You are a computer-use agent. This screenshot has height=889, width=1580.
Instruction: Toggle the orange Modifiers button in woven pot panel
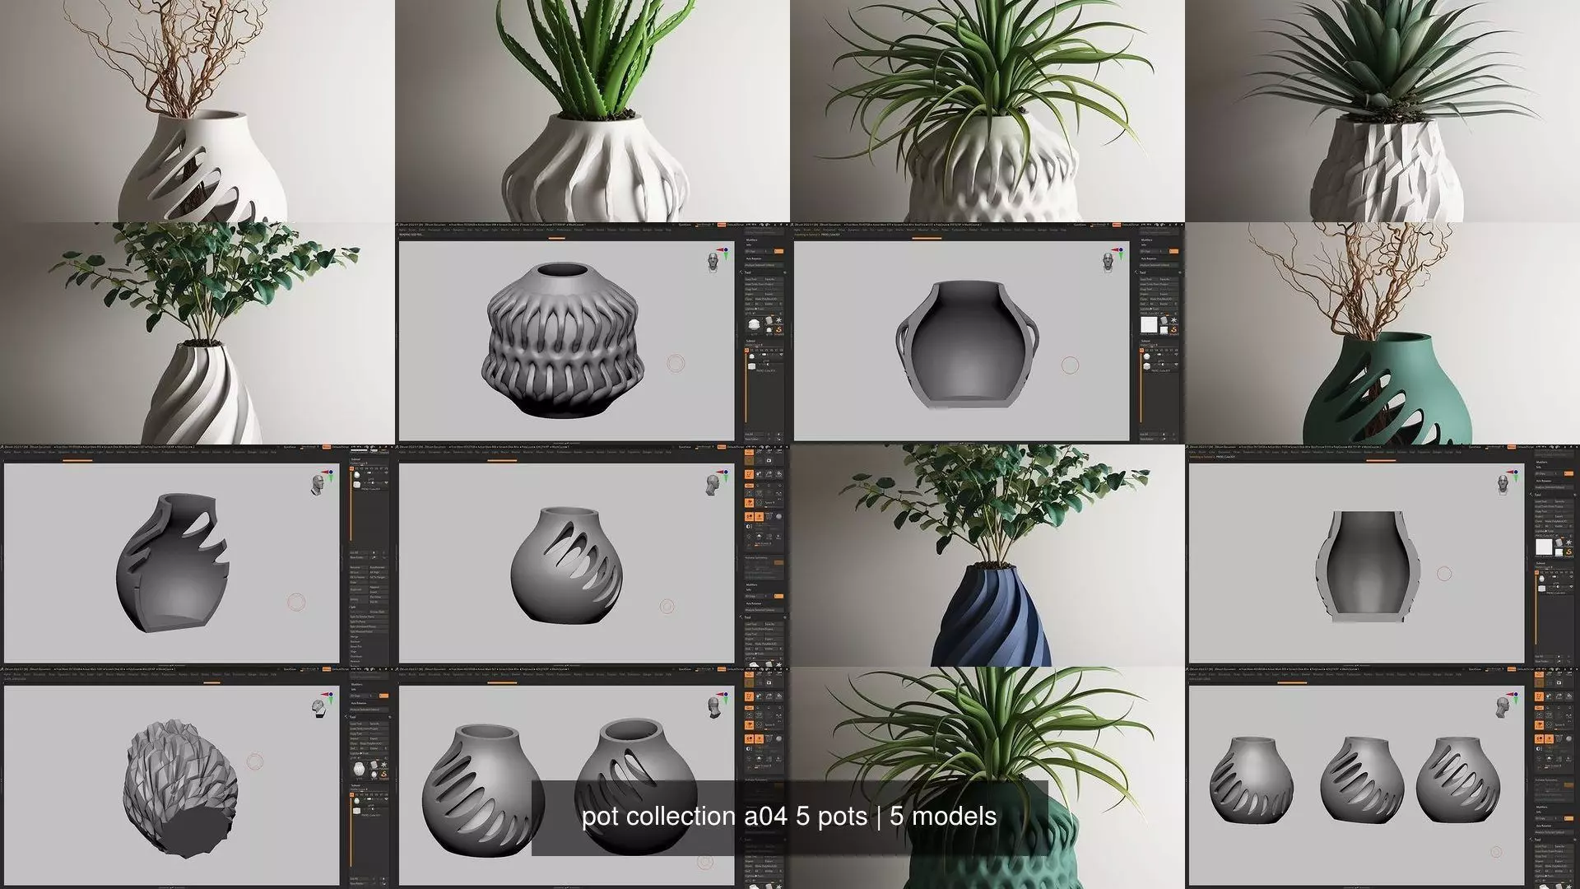click(778, 251)
